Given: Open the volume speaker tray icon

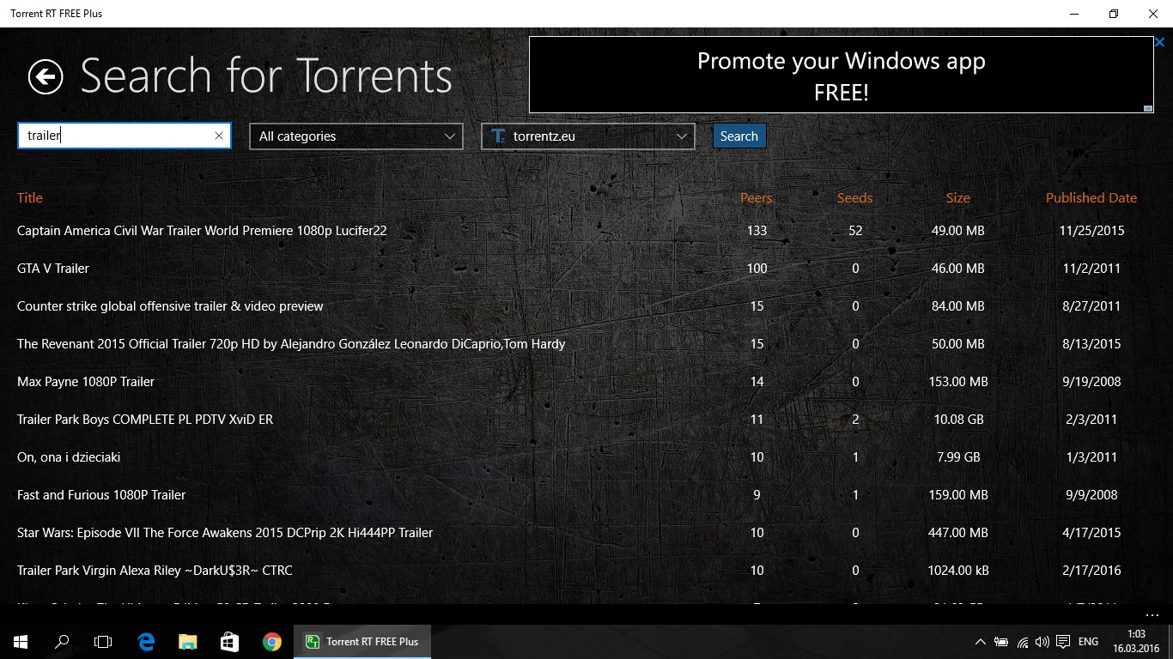Looking at the screenshot, I should point(1042,641).
